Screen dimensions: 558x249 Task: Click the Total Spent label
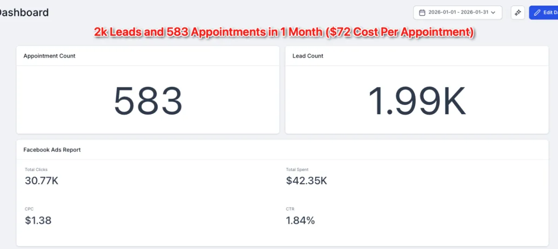tap(297, 170)
